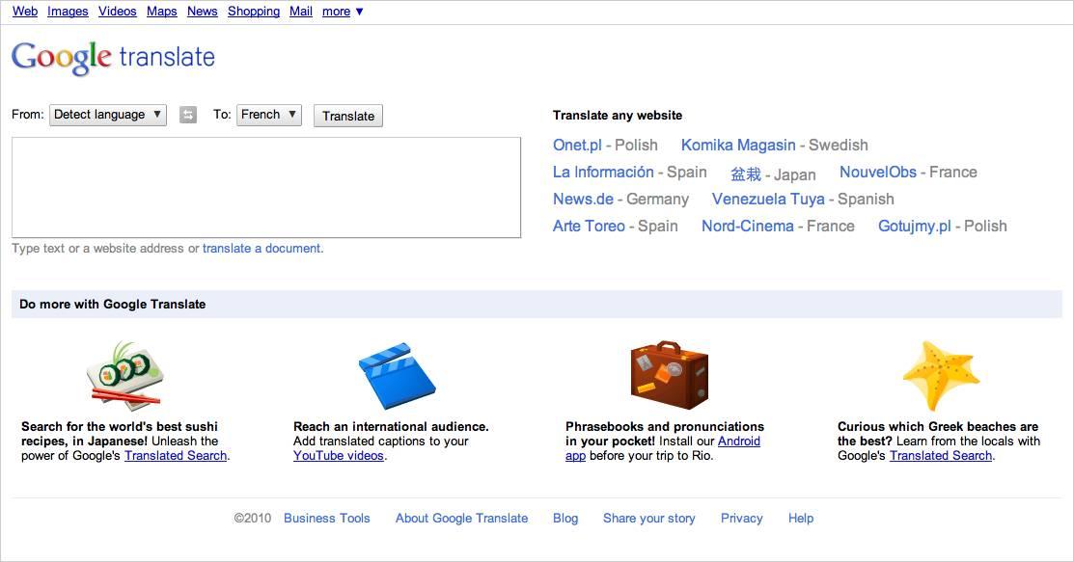
Task: Open Images in top navigation
Action: click(x=68, y=11)
